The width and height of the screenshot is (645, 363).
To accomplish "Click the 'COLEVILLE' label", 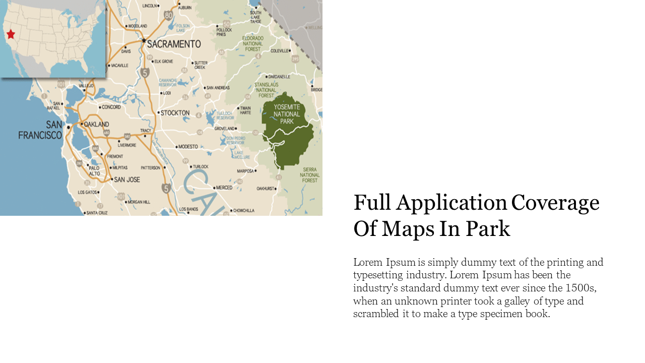I will pyautogui.click(x=280, y=51).
